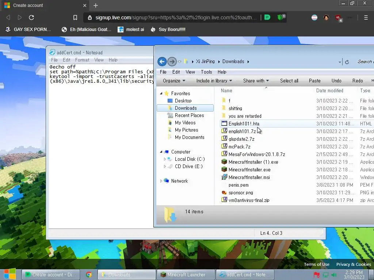Click the Downloads breadcrumb in Explorer address bar
374x280 pixels.
pos(233,61)
